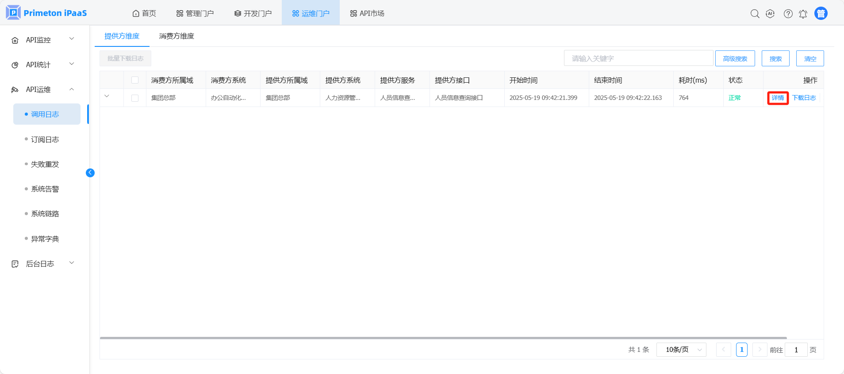Open the help question mark icon
Screen dimensions: 844x374
coord(788,14)
